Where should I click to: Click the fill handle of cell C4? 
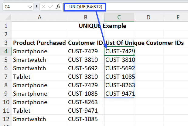pyautogui.click(x=134, y=55)
